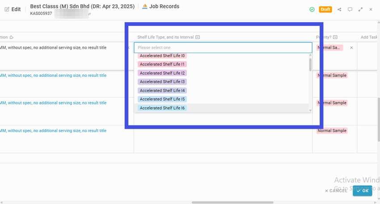Click the Draft status badge
This screenshot has height=204, width=380.
(x=325, y=9)
